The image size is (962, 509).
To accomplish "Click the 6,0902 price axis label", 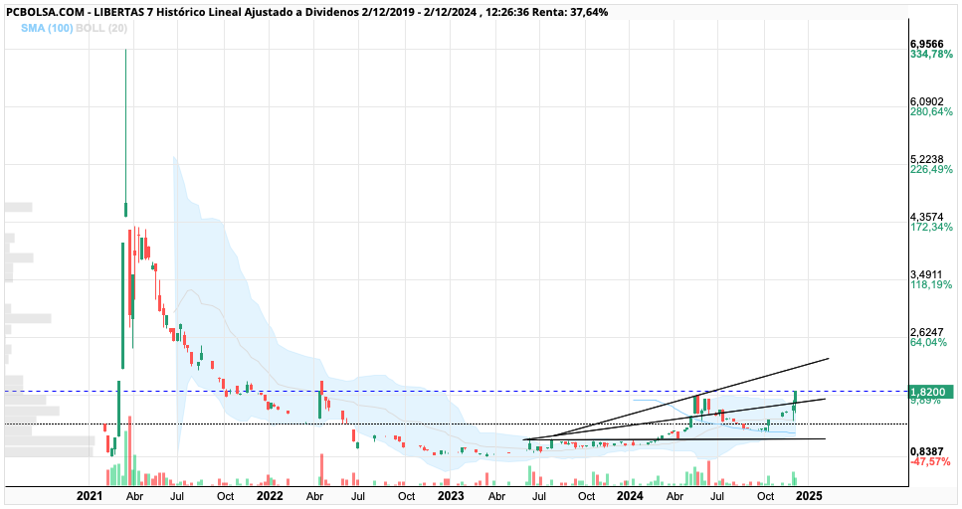I will click(x=927, y=101).
